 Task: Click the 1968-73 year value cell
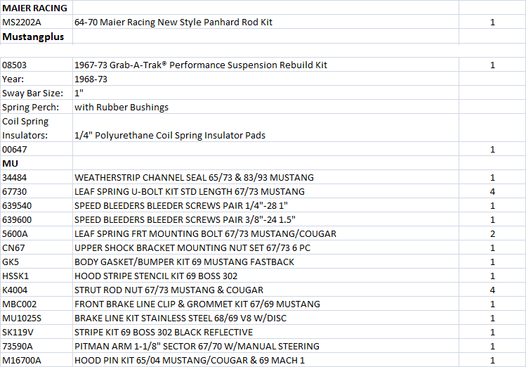pyautogui.click(x=265, y=79)
